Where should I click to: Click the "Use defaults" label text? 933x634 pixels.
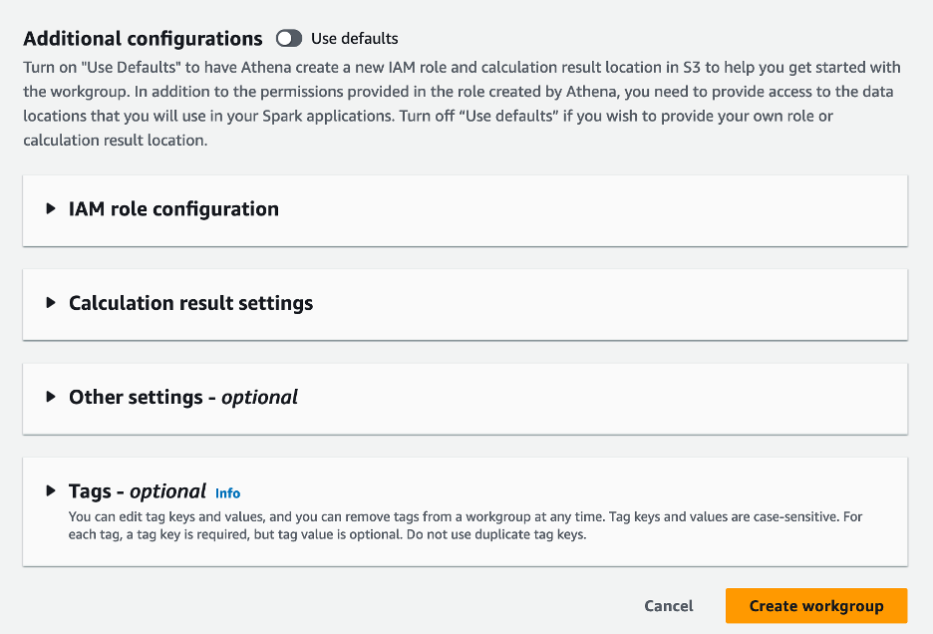[x=354, y=39]
